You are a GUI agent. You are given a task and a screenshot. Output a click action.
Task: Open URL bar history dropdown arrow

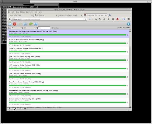point(84,19)
